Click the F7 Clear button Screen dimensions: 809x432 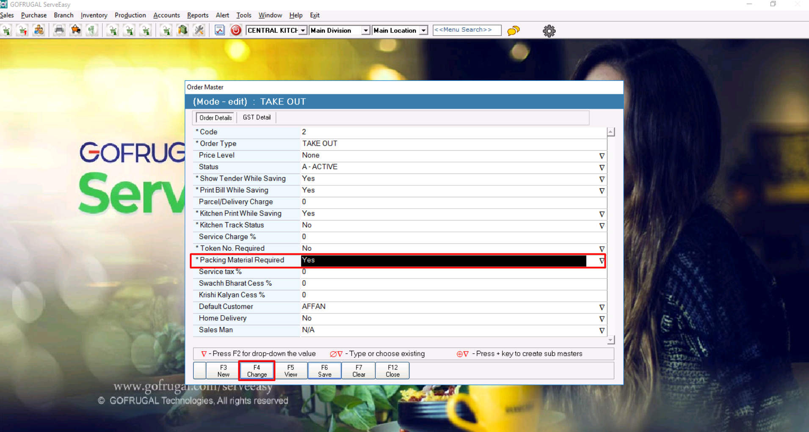359,371
